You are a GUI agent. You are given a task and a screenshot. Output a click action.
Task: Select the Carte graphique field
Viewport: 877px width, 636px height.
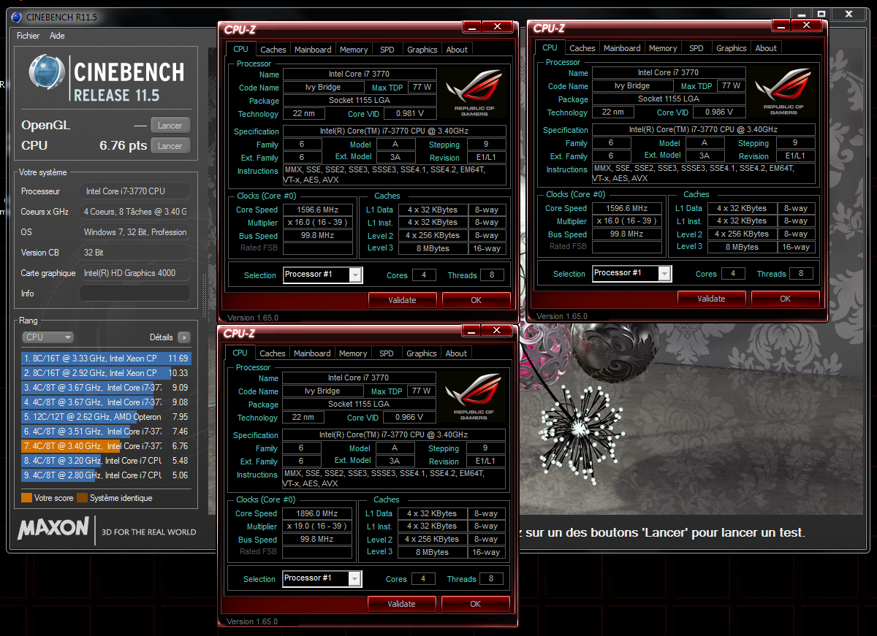(x=134, y=273)
